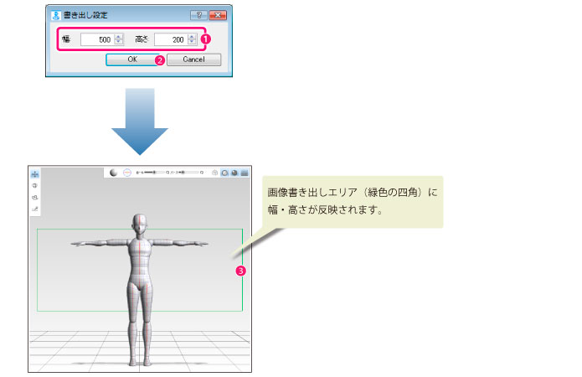Click the height field showing 200

pyautogui.click(x=171, y=39)
